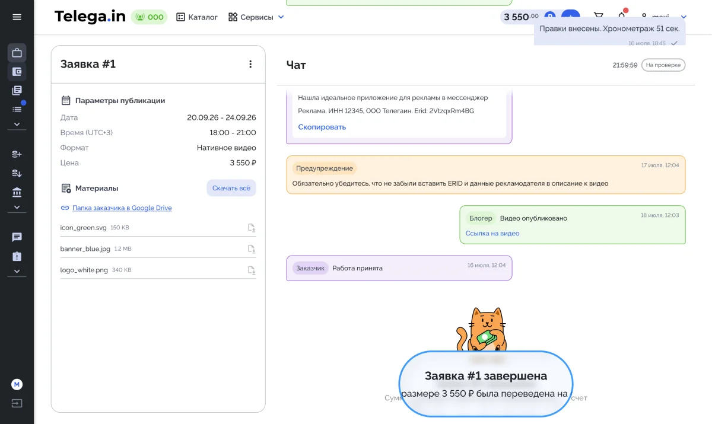The height and width of the screenshot is (424, 712).
Task: Open the Ссылка на видео link
Action: click(492, 234)
